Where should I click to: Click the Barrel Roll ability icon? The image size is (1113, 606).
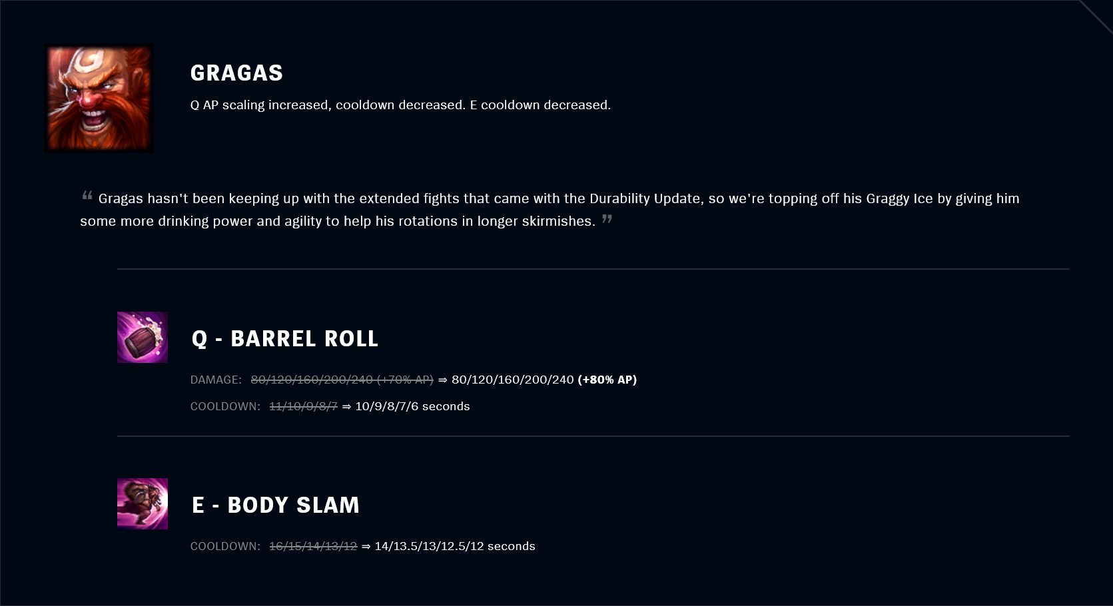point(143,337)
